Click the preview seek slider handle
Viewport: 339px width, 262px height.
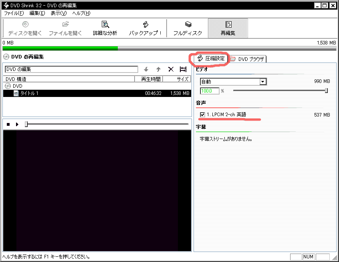26,124
